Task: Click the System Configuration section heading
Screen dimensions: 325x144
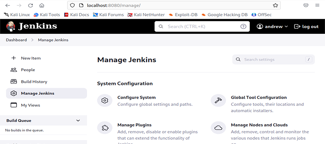Action: pos(125,84)
